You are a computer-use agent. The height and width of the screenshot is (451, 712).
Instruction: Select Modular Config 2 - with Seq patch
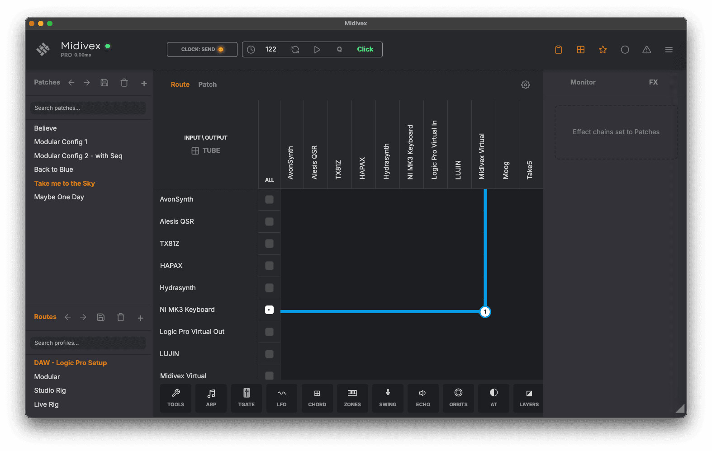pos(78,156)
